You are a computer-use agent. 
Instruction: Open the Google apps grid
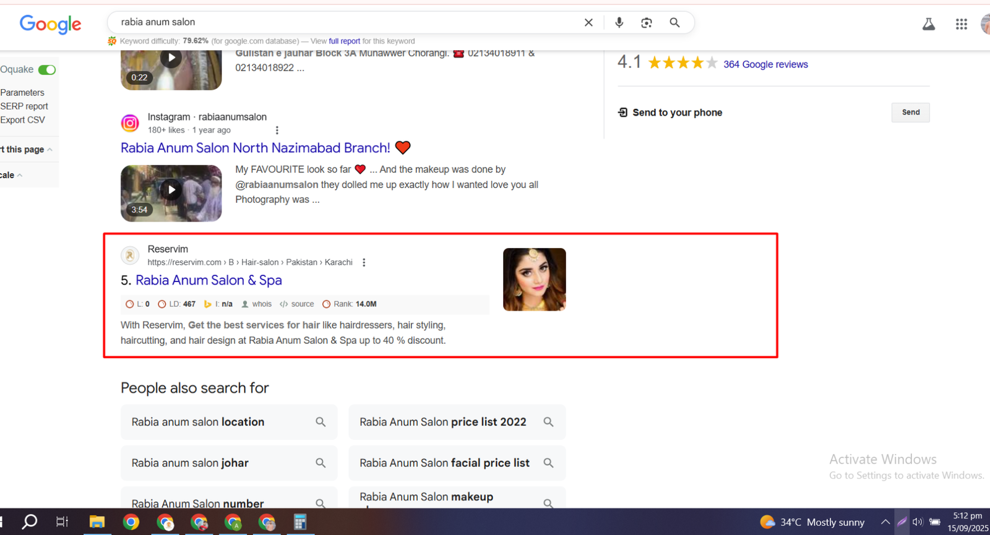[961, 24]
